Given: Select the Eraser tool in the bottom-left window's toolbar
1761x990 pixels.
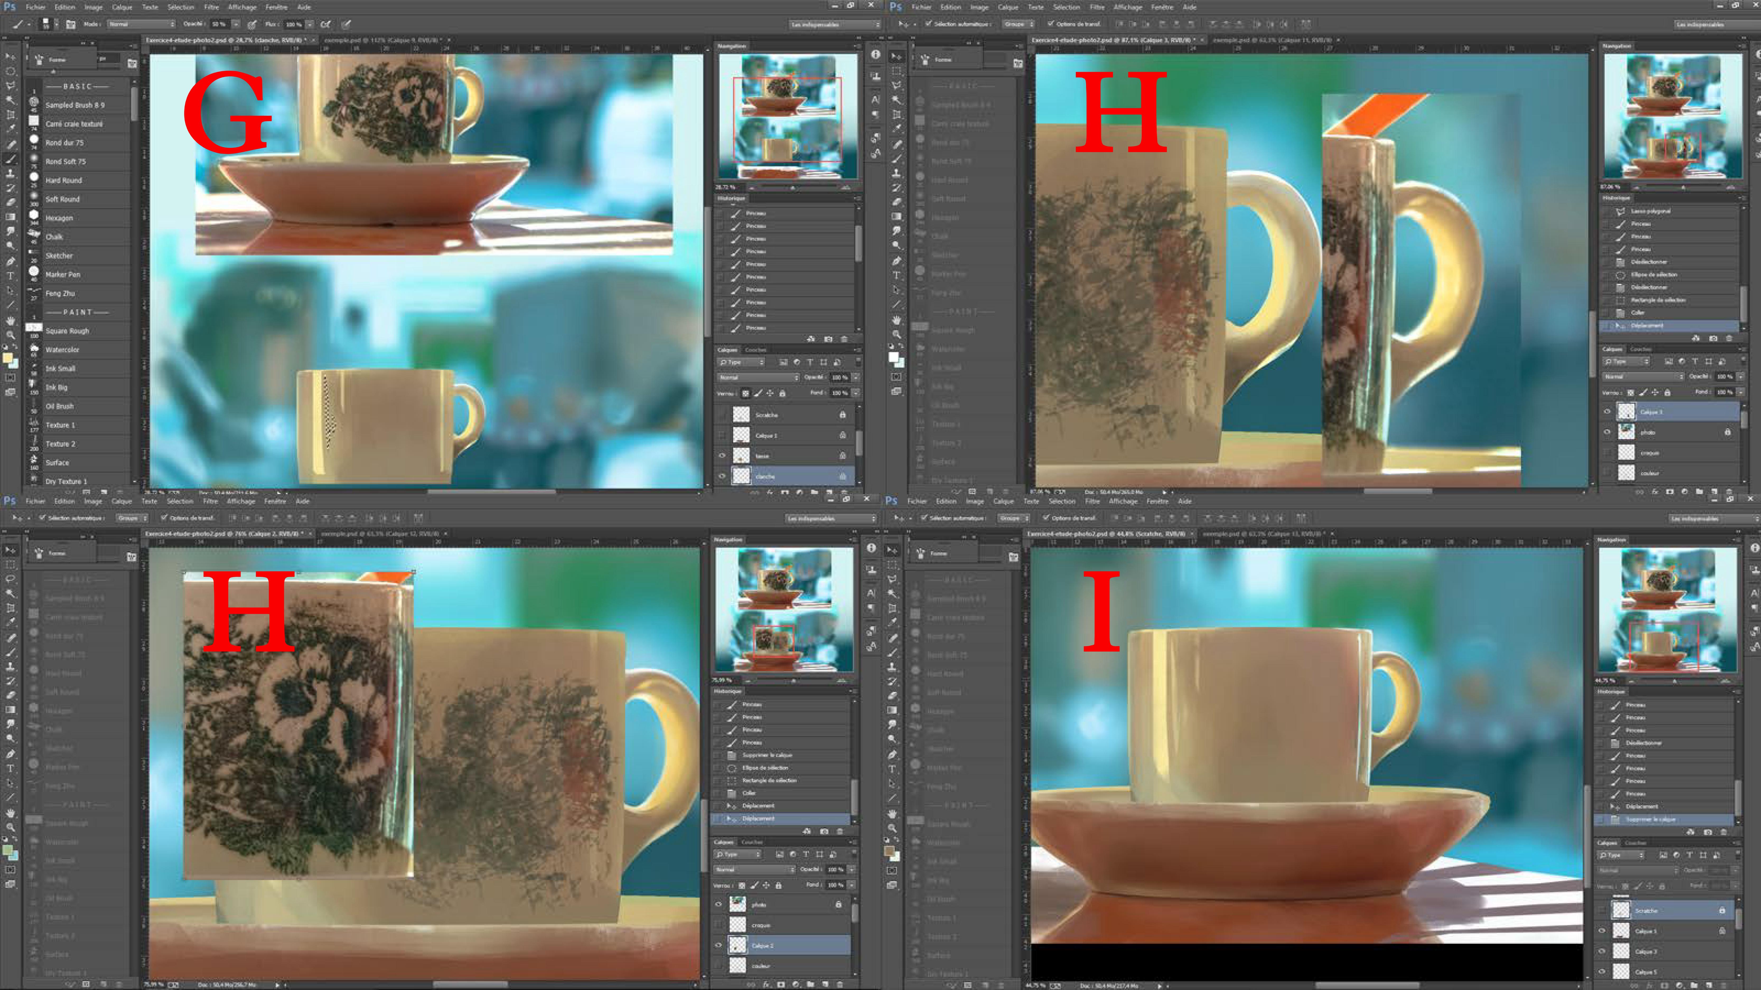Looking at the screenshot, I should click(10, 695).
